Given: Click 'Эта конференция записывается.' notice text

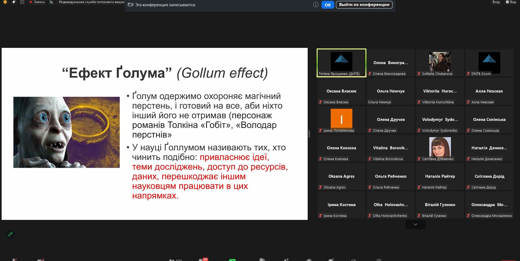Looking at the screenshot, I should (165, 5).
